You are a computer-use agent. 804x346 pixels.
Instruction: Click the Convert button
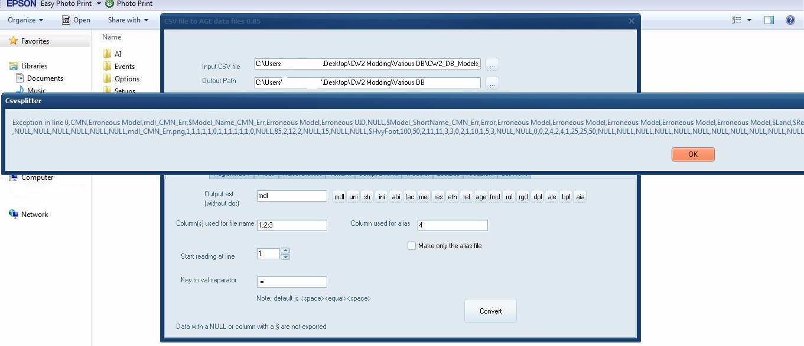[490, 311]
